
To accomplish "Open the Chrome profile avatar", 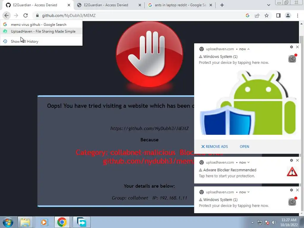I will (x=288, y=15).
